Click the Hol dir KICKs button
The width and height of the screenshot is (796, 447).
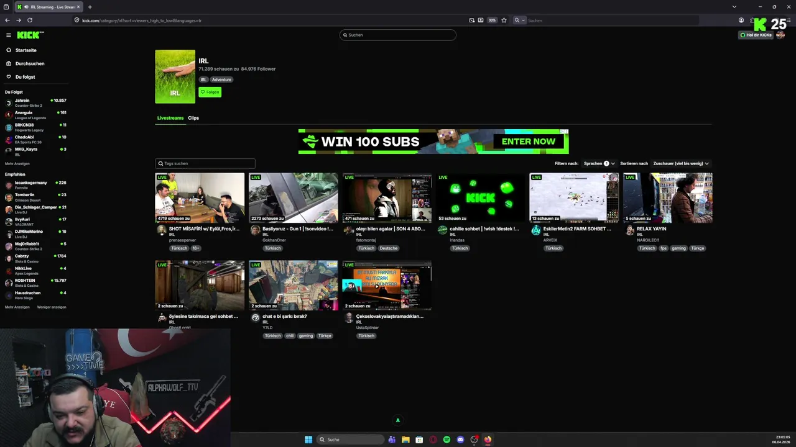coord(756,35)
